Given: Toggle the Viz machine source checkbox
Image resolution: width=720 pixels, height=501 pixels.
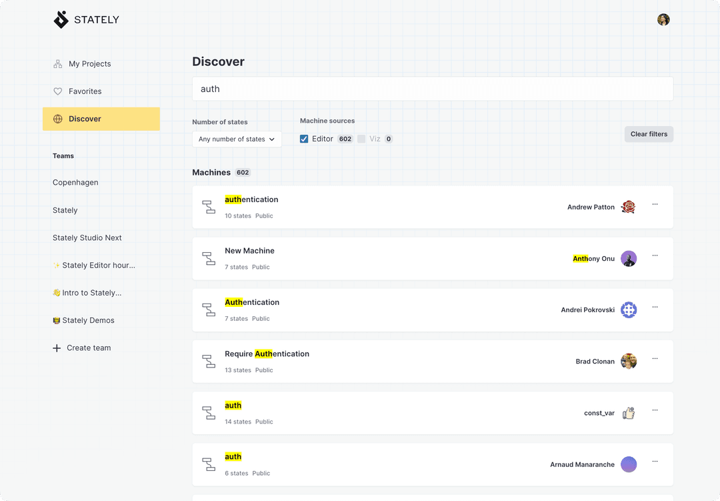Looking at the screenshot, I should click(x=361, y=139).
